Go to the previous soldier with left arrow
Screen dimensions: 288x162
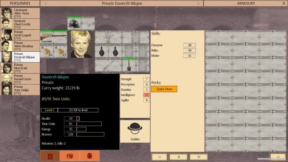46,3
